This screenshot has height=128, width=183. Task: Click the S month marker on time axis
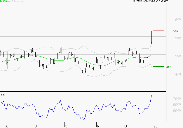click(x=36, y=126)
